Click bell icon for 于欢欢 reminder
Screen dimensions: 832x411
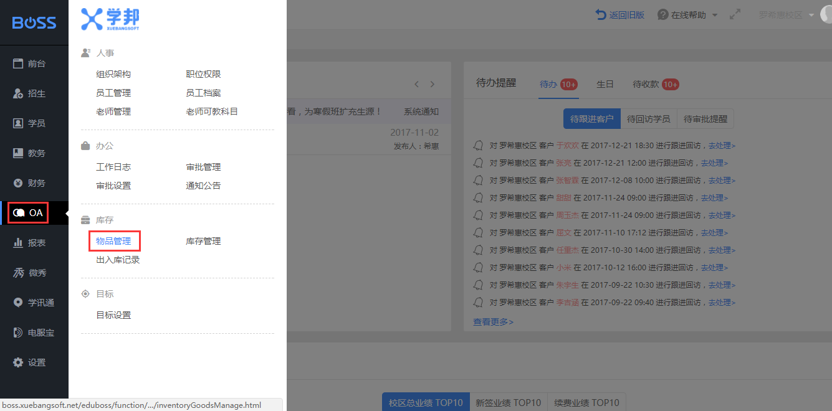tap(478, 146)
